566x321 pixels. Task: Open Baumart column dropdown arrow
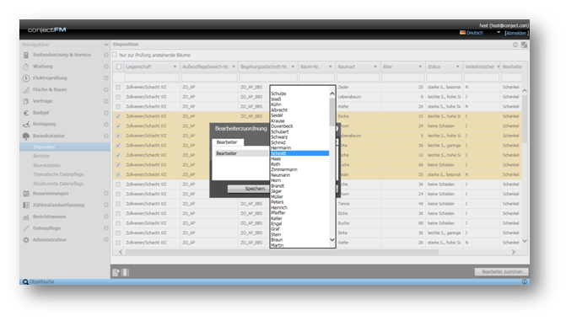(375, 67)
